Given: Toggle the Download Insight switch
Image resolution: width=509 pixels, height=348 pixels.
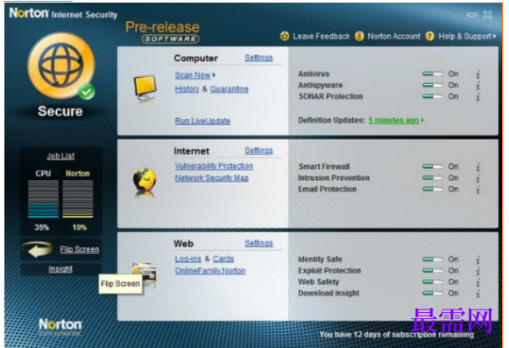Looking at the screenshot, I should 433,293.
